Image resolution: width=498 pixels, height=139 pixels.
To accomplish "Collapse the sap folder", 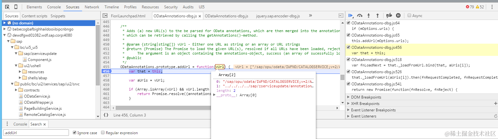I will click(8, 41).
